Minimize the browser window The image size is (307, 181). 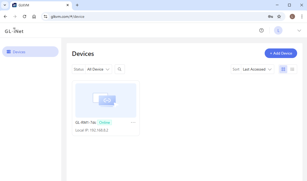[x=277, y=5]
